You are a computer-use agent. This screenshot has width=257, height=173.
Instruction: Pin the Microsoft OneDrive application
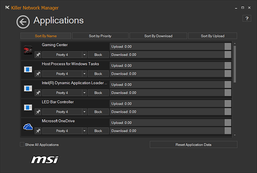(38, 131)
